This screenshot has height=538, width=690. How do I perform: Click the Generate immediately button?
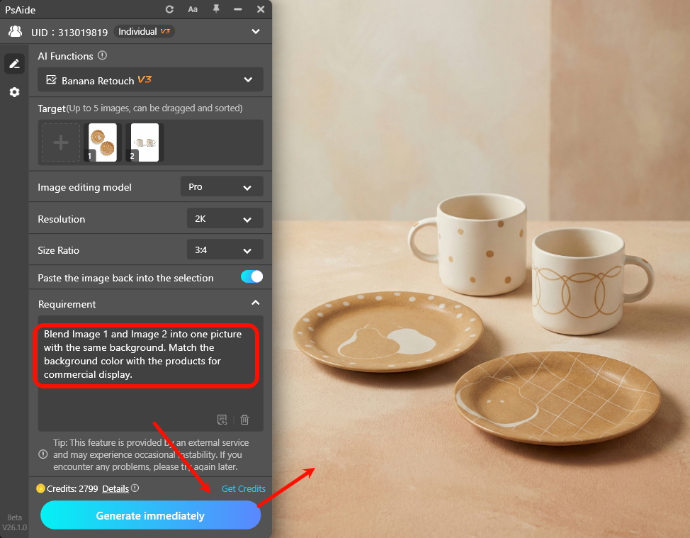point(150,515)
